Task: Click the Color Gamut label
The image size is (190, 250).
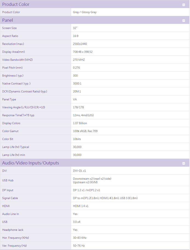Action: click(10, 131)
